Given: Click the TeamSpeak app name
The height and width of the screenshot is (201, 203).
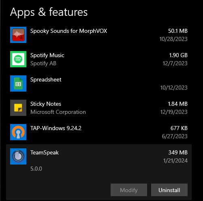Looking at the screenshot, I should click(45, 153).
